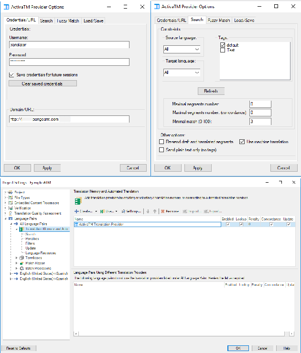301x353 pixels.
Task: Open Fuzzy Match tab in Search options dialog
Action: (x=219, y=20)
